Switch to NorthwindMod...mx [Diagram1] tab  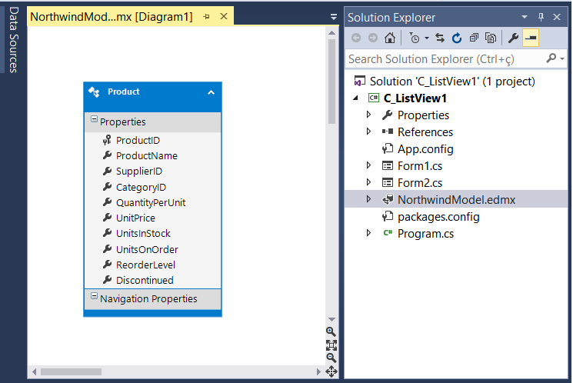click(111, 17)
